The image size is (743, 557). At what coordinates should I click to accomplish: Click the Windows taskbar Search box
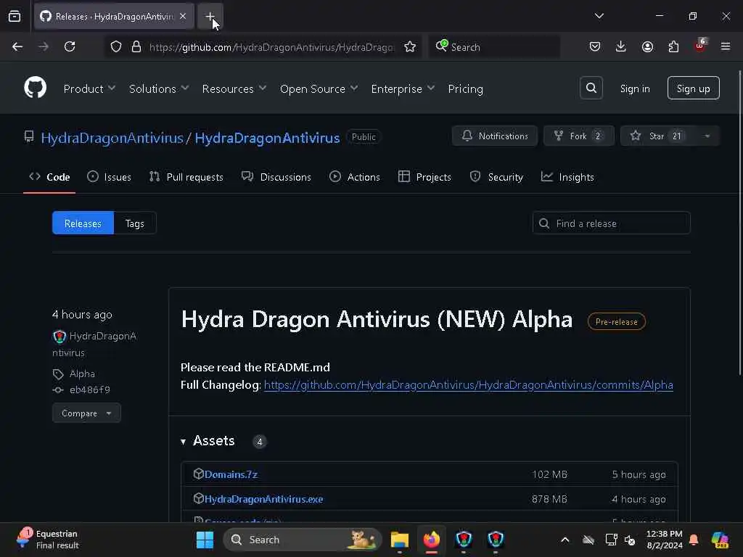pyautogui.click(x=303, y=540)
